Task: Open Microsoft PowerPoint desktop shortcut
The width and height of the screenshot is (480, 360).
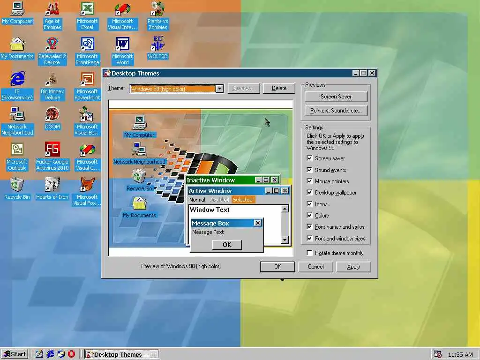Action: 87,86
